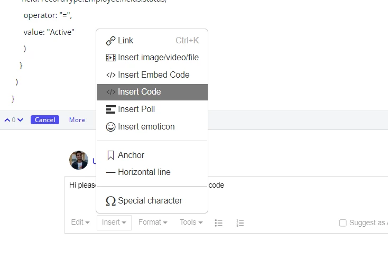
Task: Select Insert Embed Code entry
Action: coord(152,75)
